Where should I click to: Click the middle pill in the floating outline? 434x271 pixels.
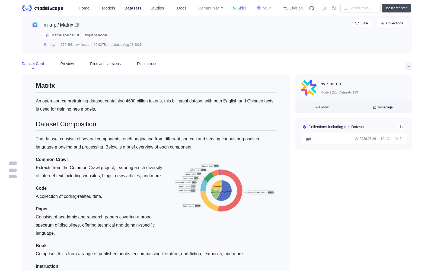tap(13, 170)
